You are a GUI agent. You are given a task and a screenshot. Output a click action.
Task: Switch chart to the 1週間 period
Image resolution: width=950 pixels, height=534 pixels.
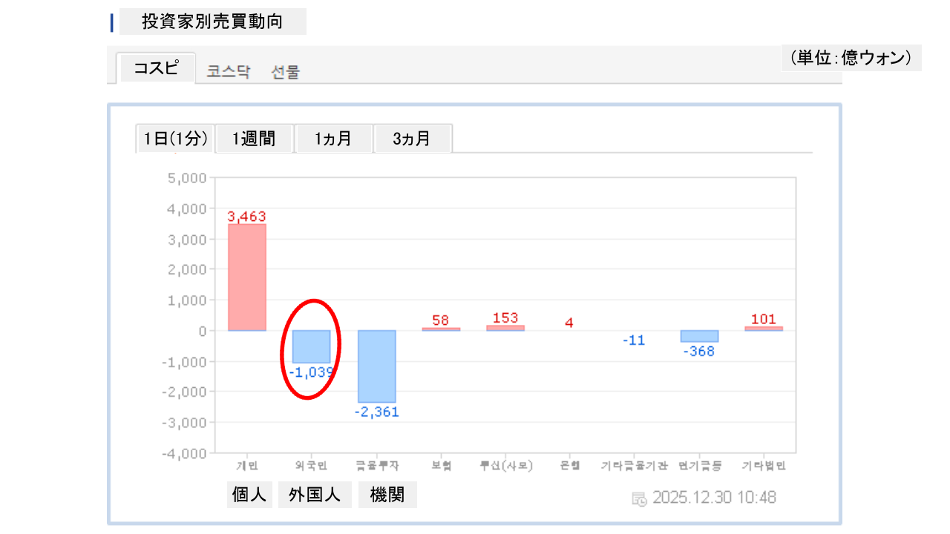pyautogui.click(x=254, y=139)
